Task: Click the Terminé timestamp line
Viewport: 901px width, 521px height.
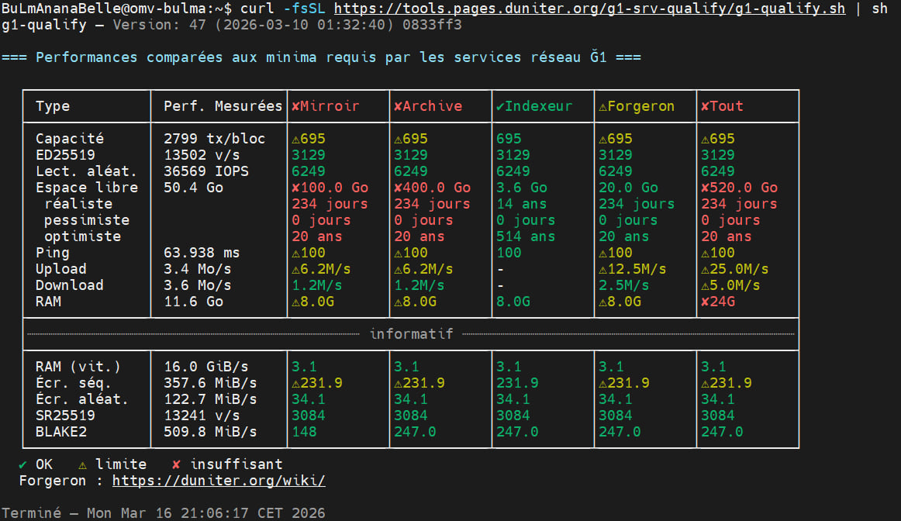Action: (x=163, y=512)
